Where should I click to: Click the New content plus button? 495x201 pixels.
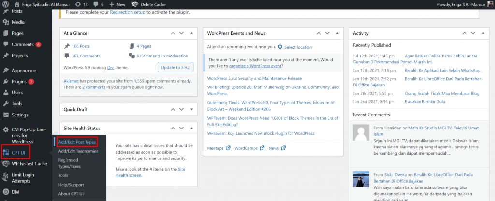coord(117,4)
